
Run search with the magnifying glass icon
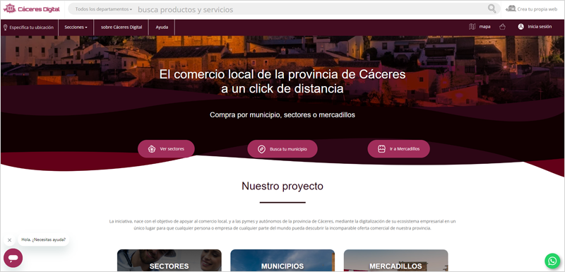point(492,8)
